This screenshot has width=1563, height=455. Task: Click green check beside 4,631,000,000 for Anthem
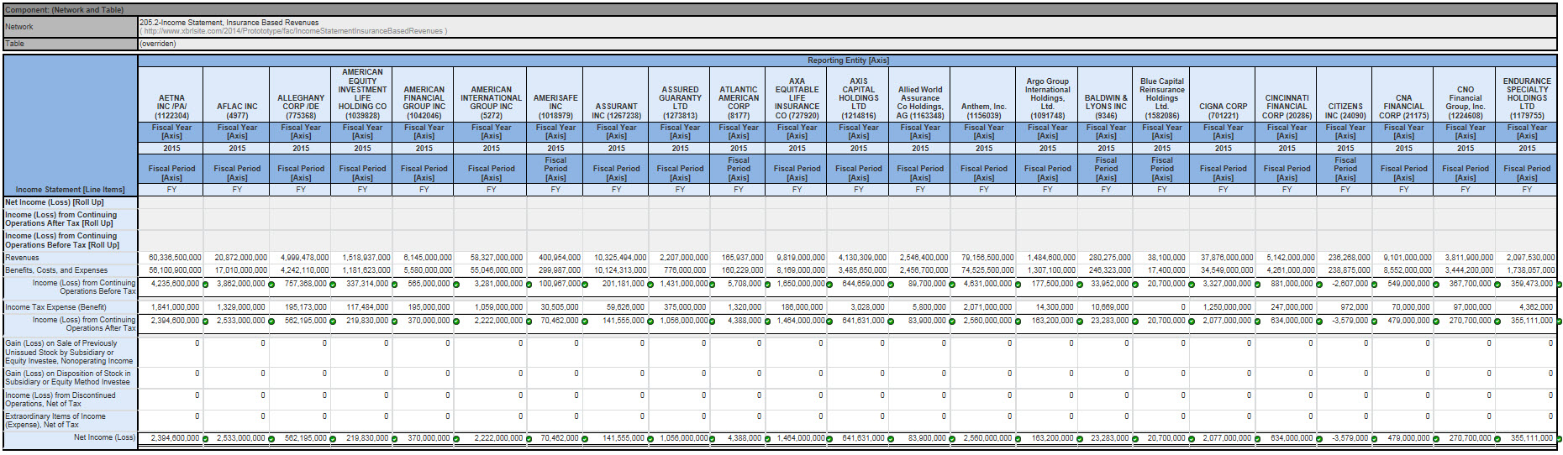point(1018,285)
